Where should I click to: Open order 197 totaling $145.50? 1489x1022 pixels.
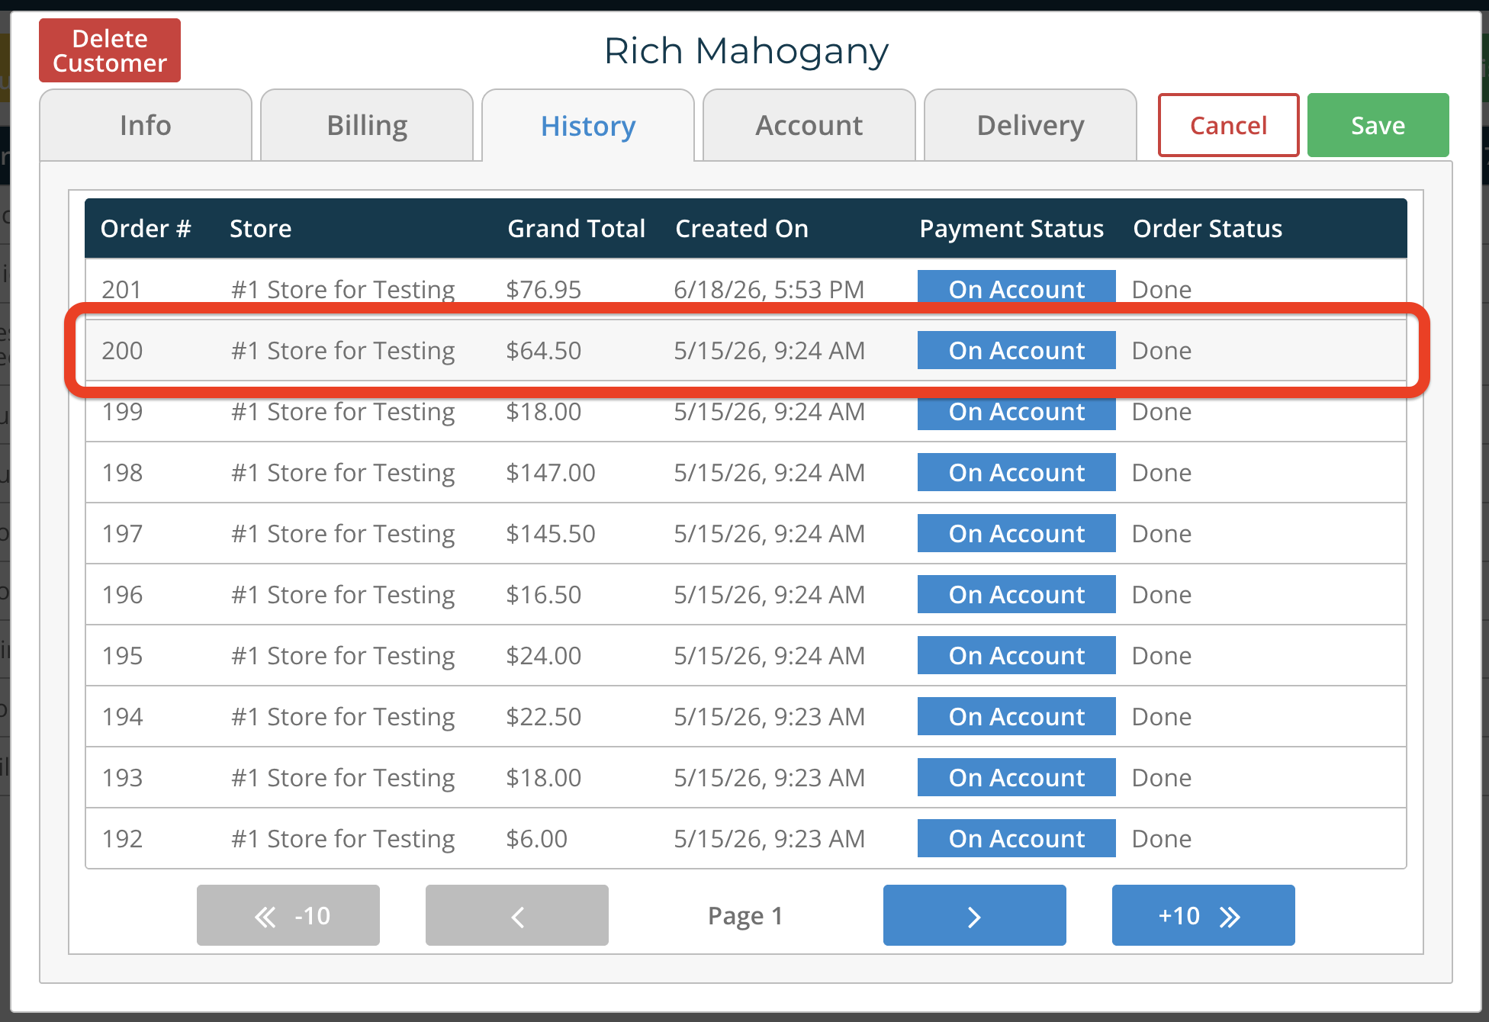746,533
